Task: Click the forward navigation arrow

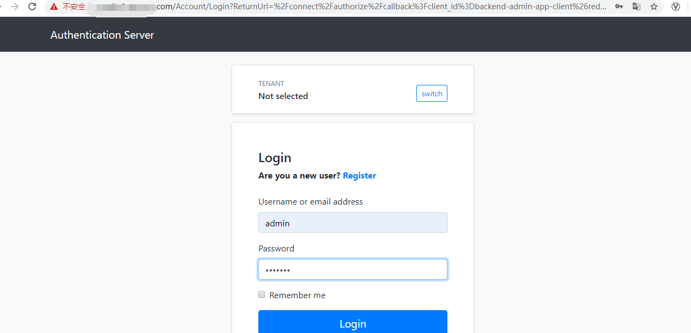Action: point(15,7)
